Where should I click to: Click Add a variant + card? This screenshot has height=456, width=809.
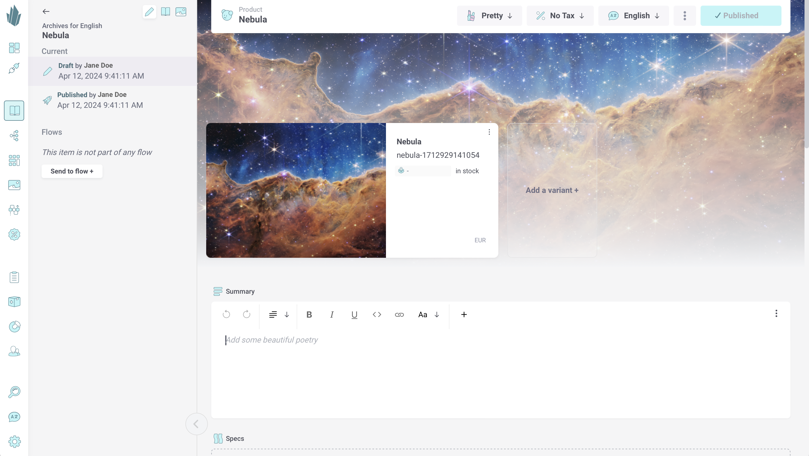pos(552,190)
